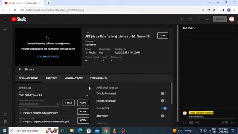Open a new browser tab
238x134 pixels.
click(x=48, y=3)
